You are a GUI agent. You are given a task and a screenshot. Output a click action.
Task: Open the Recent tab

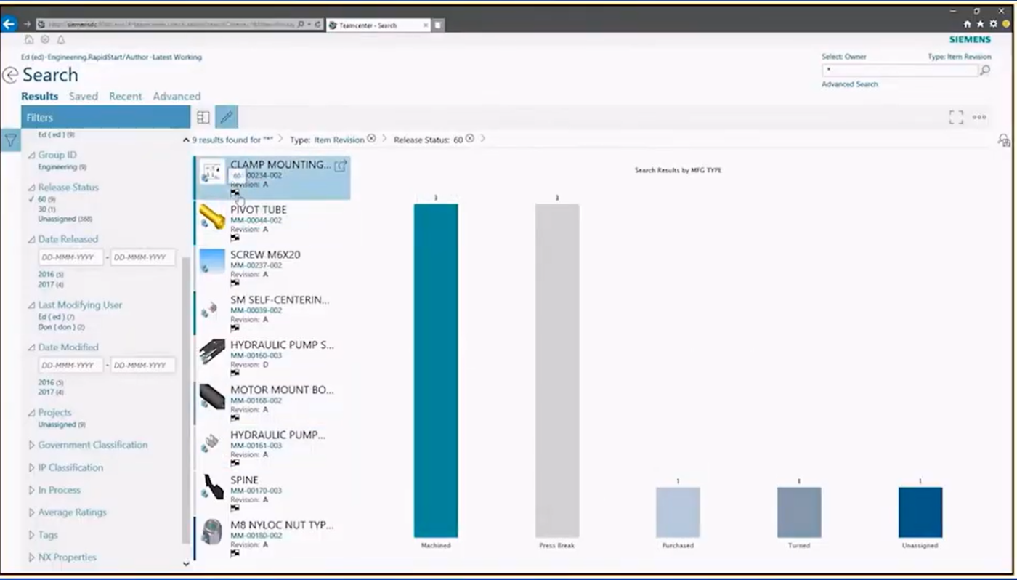pyautogui.click(x=125, y=96)
